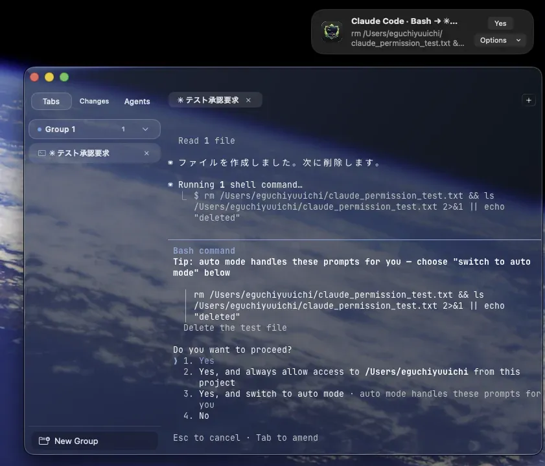The height and width of the screenshot is (466, 545).
Task: Create a New Group
Action: click(x=95, y=441)
